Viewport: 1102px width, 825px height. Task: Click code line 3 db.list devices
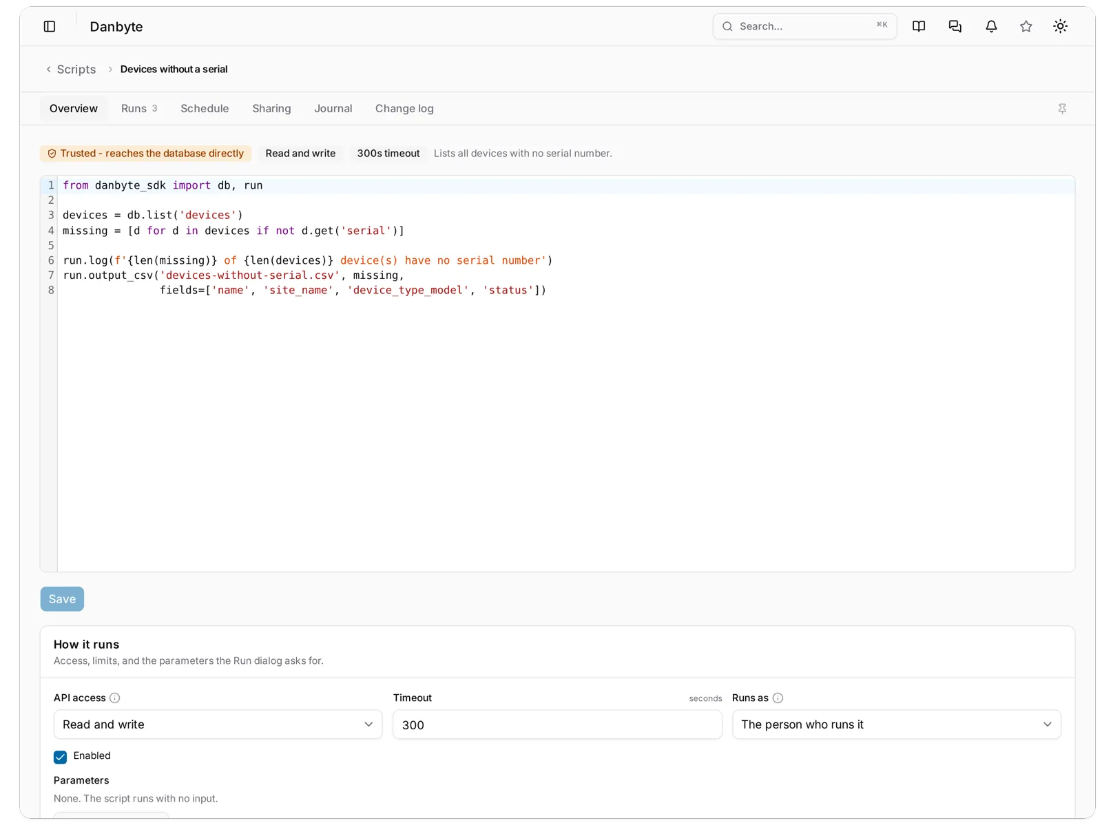153,215
